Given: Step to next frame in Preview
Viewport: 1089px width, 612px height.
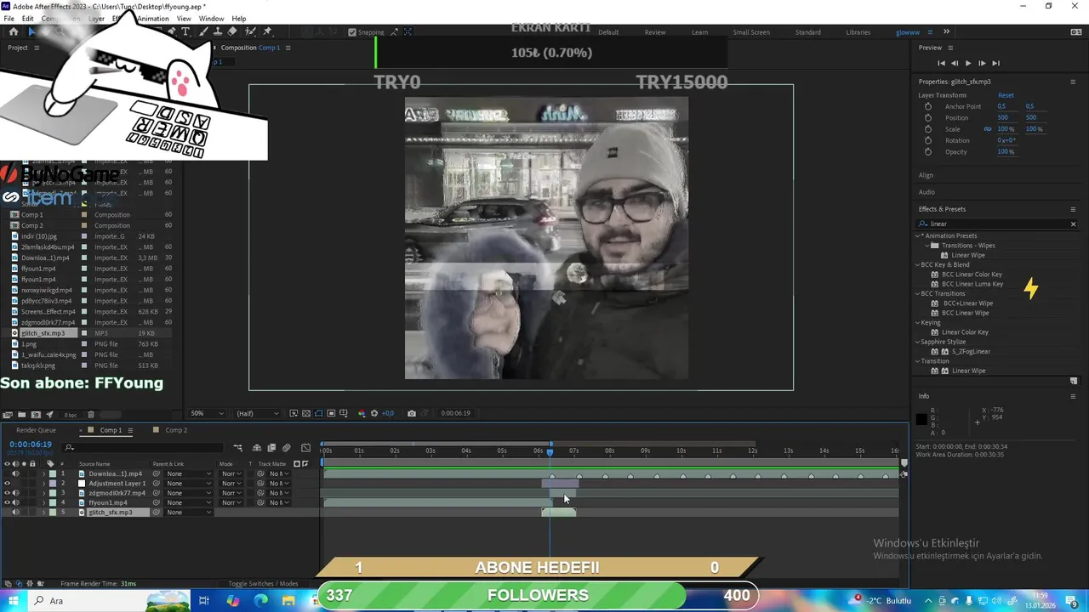Looking at the screenshot, I should coord(981,63).
